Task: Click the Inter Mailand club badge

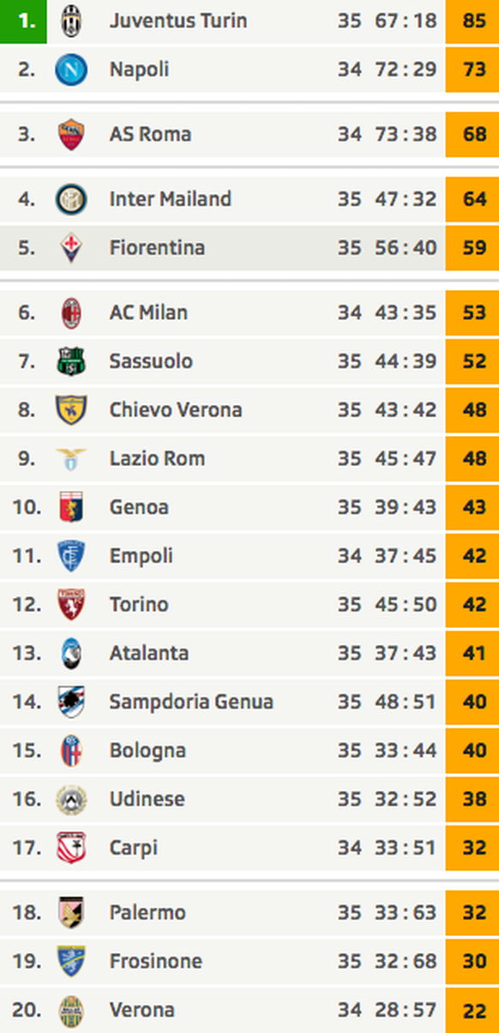Action: [x=71, y=200]
